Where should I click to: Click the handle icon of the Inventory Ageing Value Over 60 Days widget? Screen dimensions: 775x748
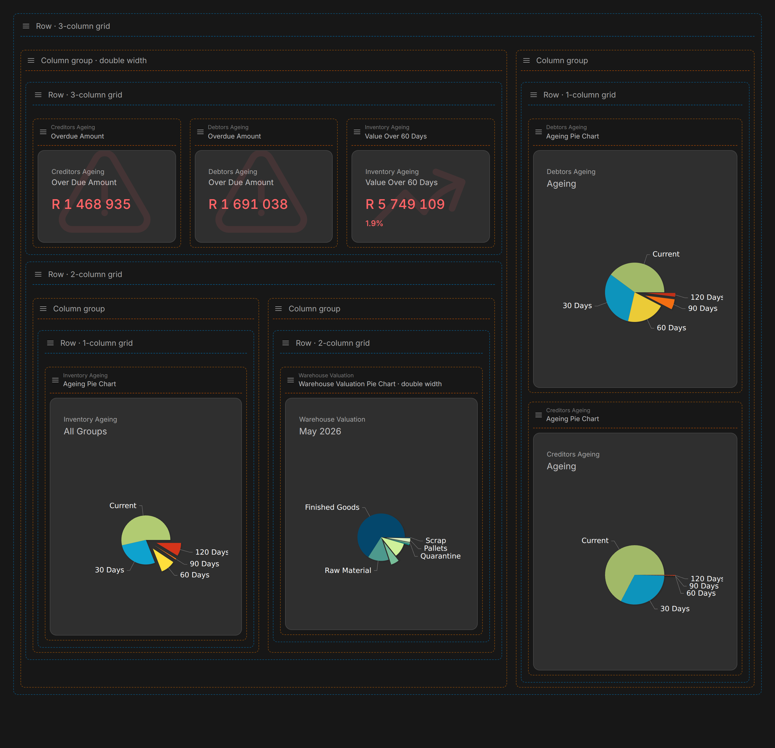point(357,132)
